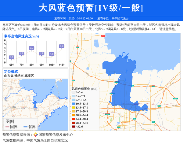Click the 13.8~17.1 yellow legend swatch
The height and width of the screenshot is (144, 183).
(73, 108)
